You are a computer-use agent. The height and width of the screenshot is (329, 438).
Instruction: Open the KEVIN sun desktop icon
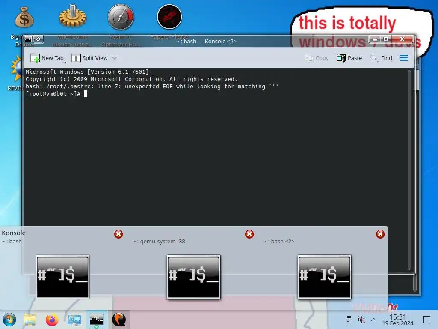pos(16,69)
